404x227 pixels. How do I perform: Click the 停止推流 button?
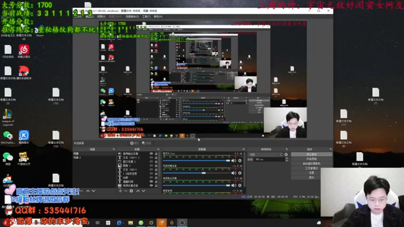[x=312, y=154]
